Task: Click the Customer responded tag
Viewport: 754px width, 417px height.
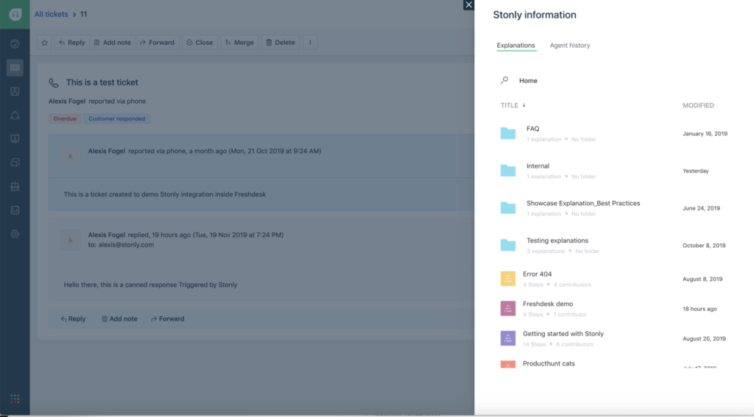Action: point(117,118)
